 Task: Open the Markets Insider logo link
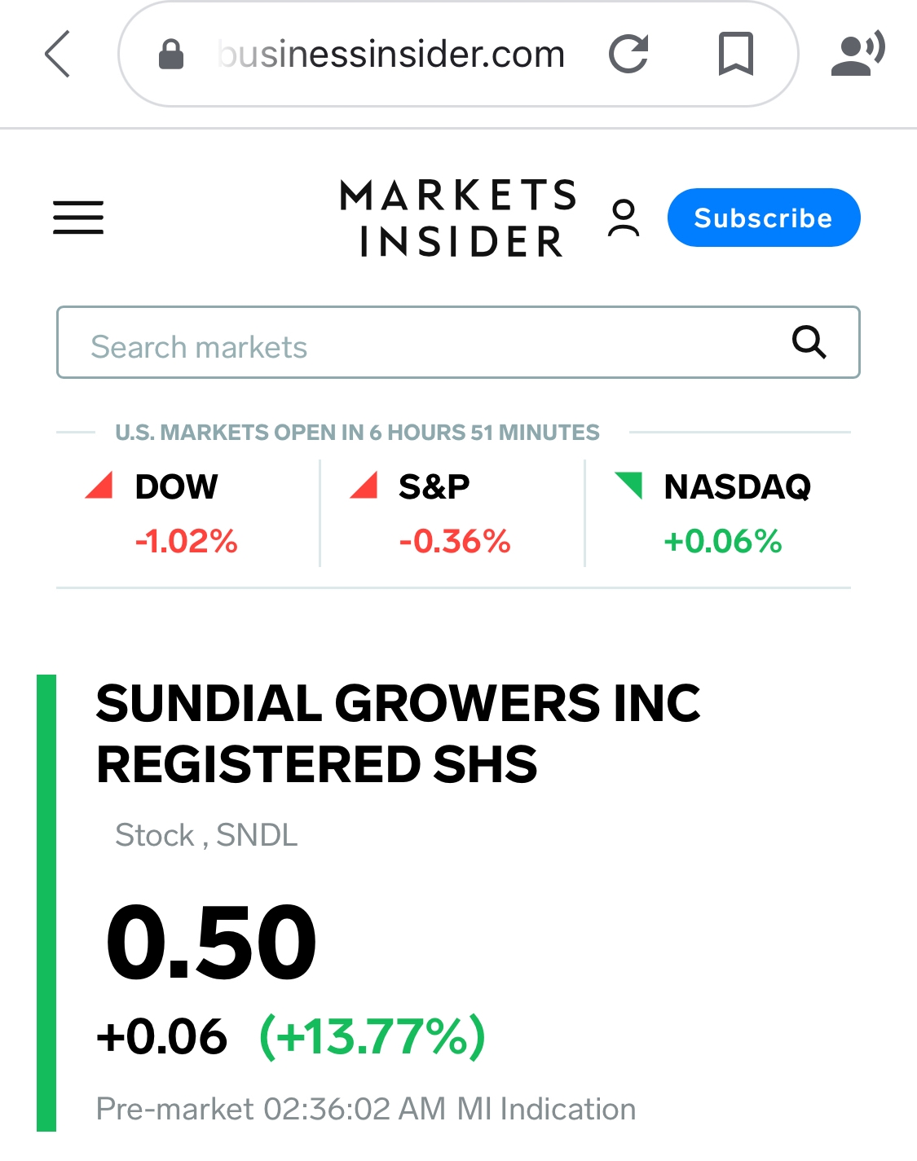[459, 218]
